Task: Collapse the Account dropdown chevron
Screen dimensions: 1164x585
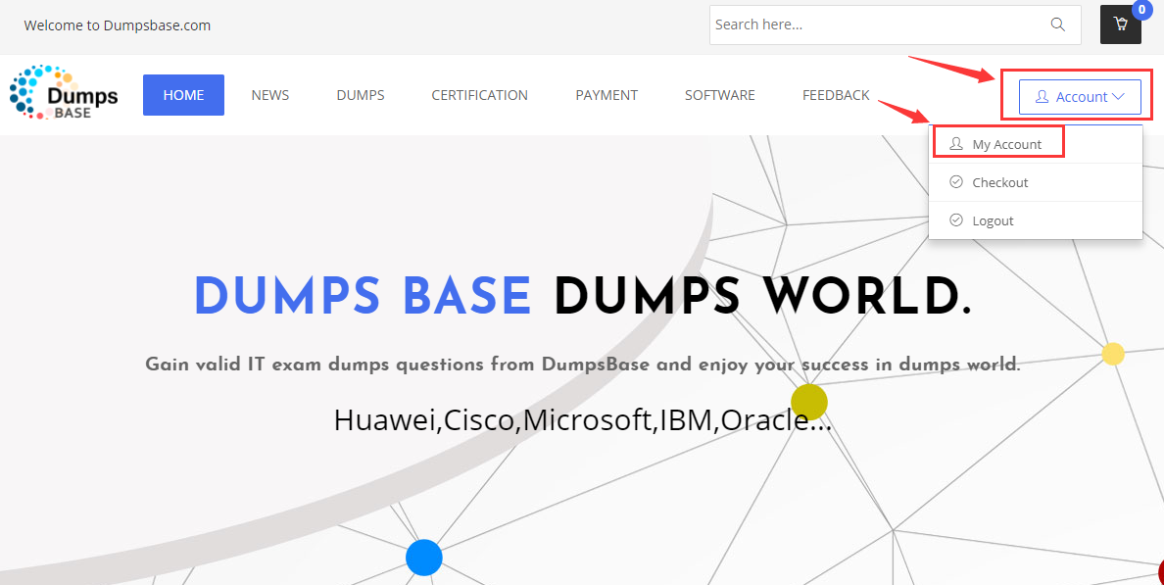Action: [x=1119, y=96]
